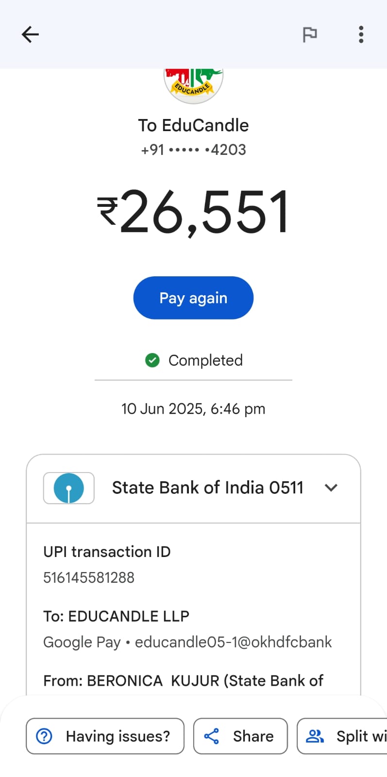Tap the people icon for splitting
387x777 pixels.
pos(315,736)
